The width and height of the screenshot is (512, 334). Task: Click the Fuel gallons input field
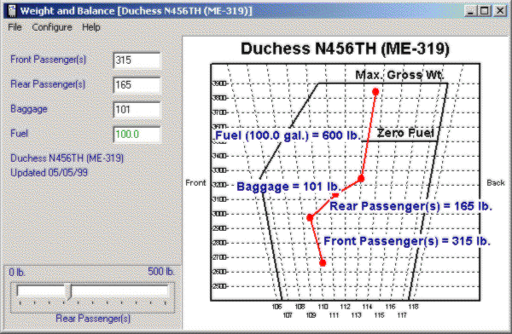137,135
